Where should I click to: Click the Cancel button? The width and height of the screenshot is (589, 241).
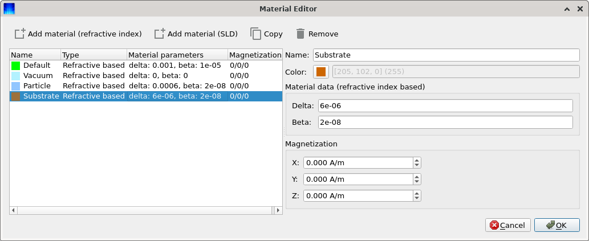pyautogui.click(x=508, y=225)
